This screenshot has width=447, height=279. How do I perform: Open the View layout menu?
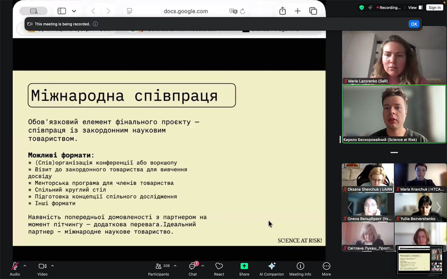[x=415, y=7]
